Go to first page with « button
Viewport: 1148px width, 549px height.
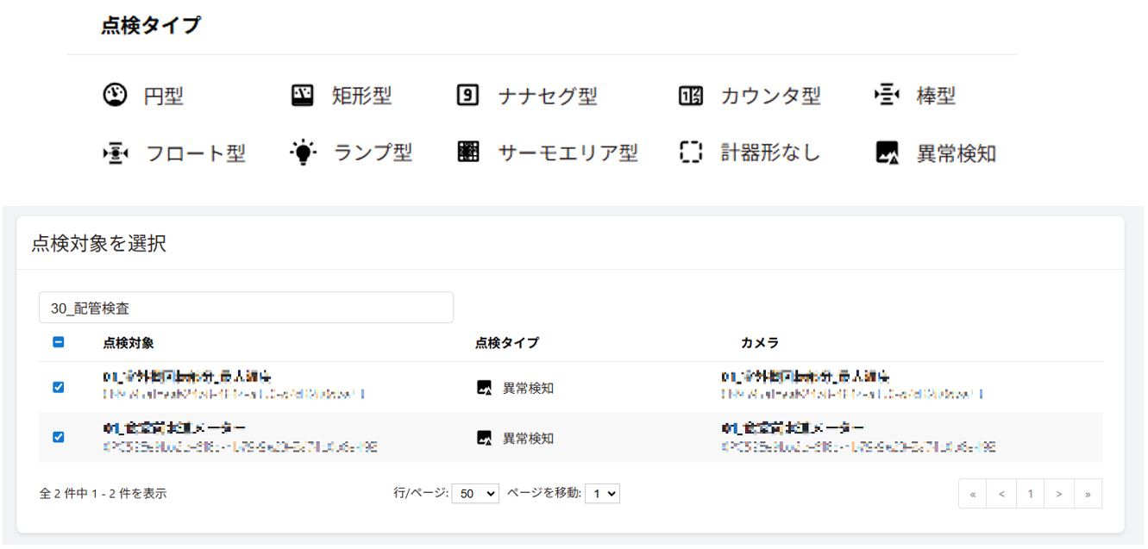[973, 494]
